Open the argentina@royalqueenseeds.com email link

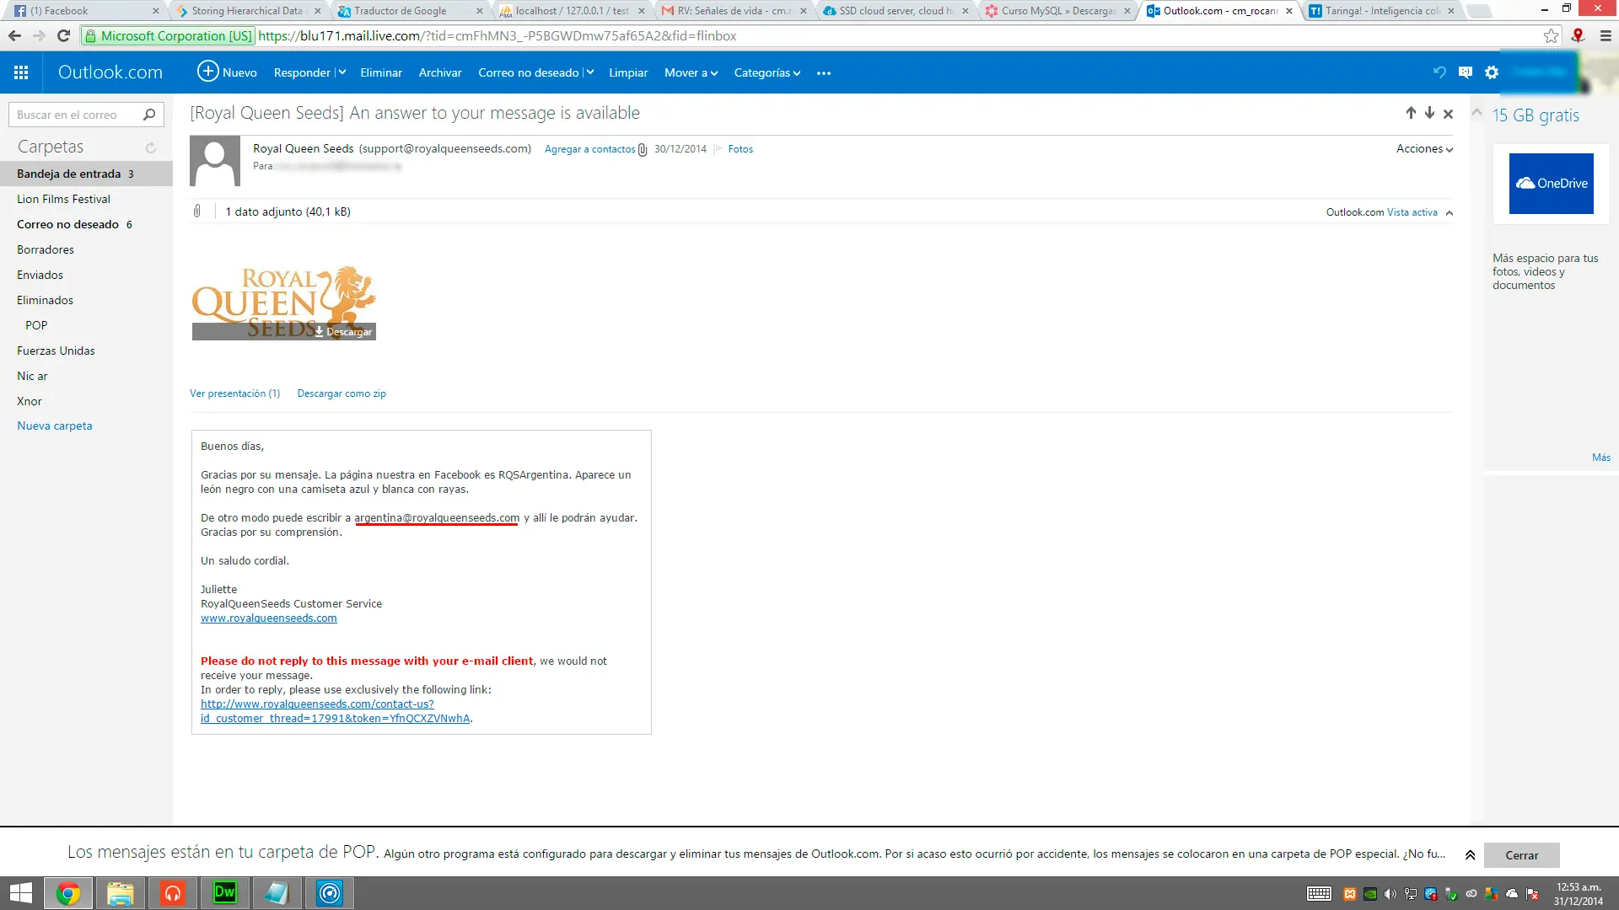tap(437, 517)
